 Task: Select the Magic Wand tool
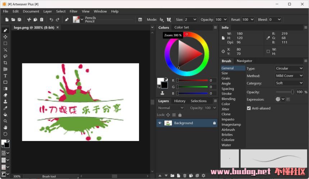5,50
